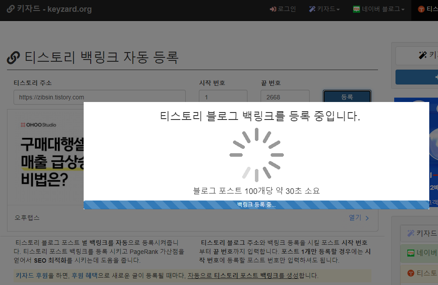The image size is (438, 285).
Task: Select the 네이버 tab in lower sidebar
Action: click(x=419, y=253)
